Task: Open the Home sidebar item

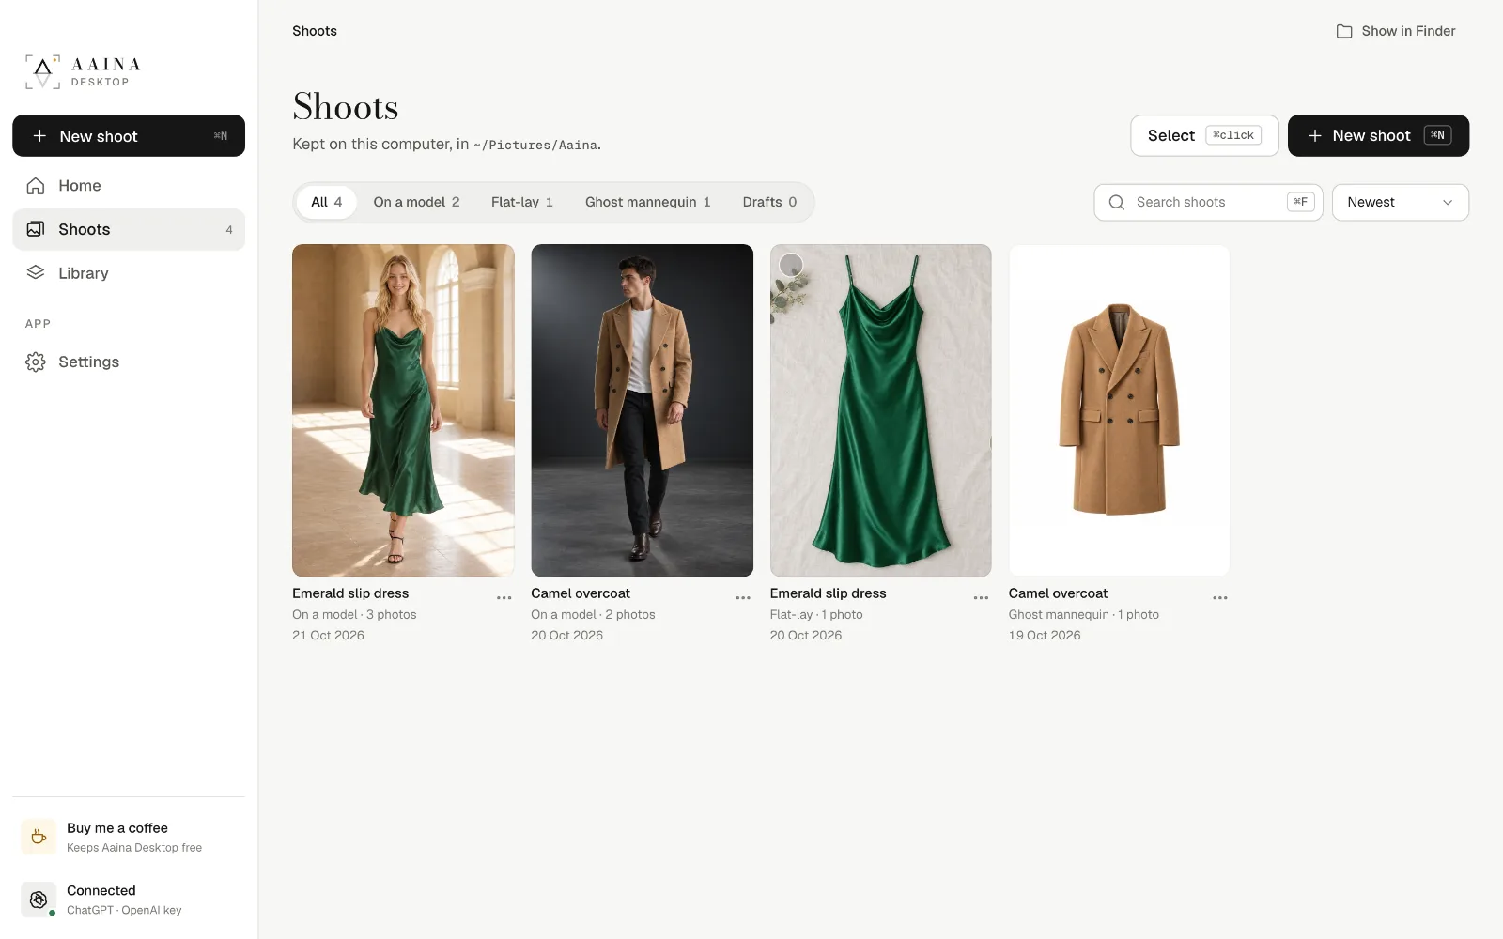Action: coord(129,186)
